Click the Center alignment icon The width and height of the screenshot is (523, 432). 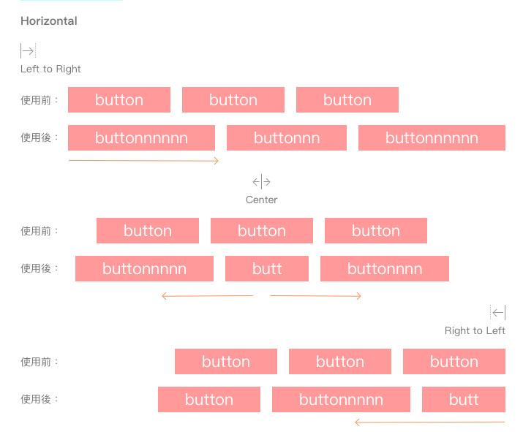pyautogui.click(x=261, y=182)
